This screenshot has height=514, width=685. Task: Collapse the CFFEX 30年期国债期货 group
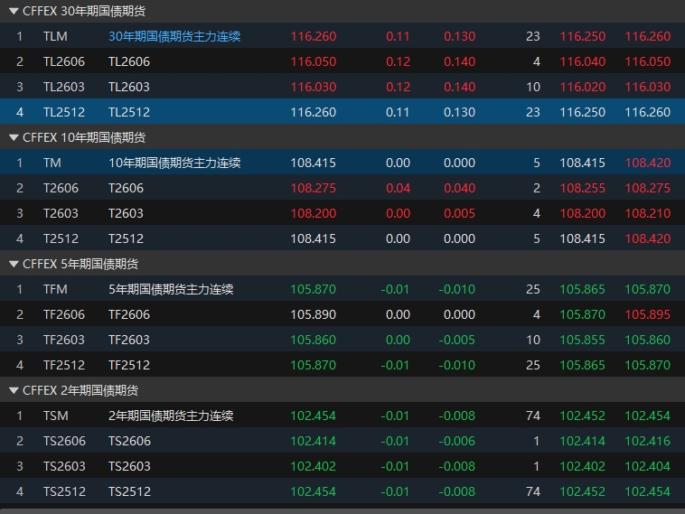coord(14,12)
